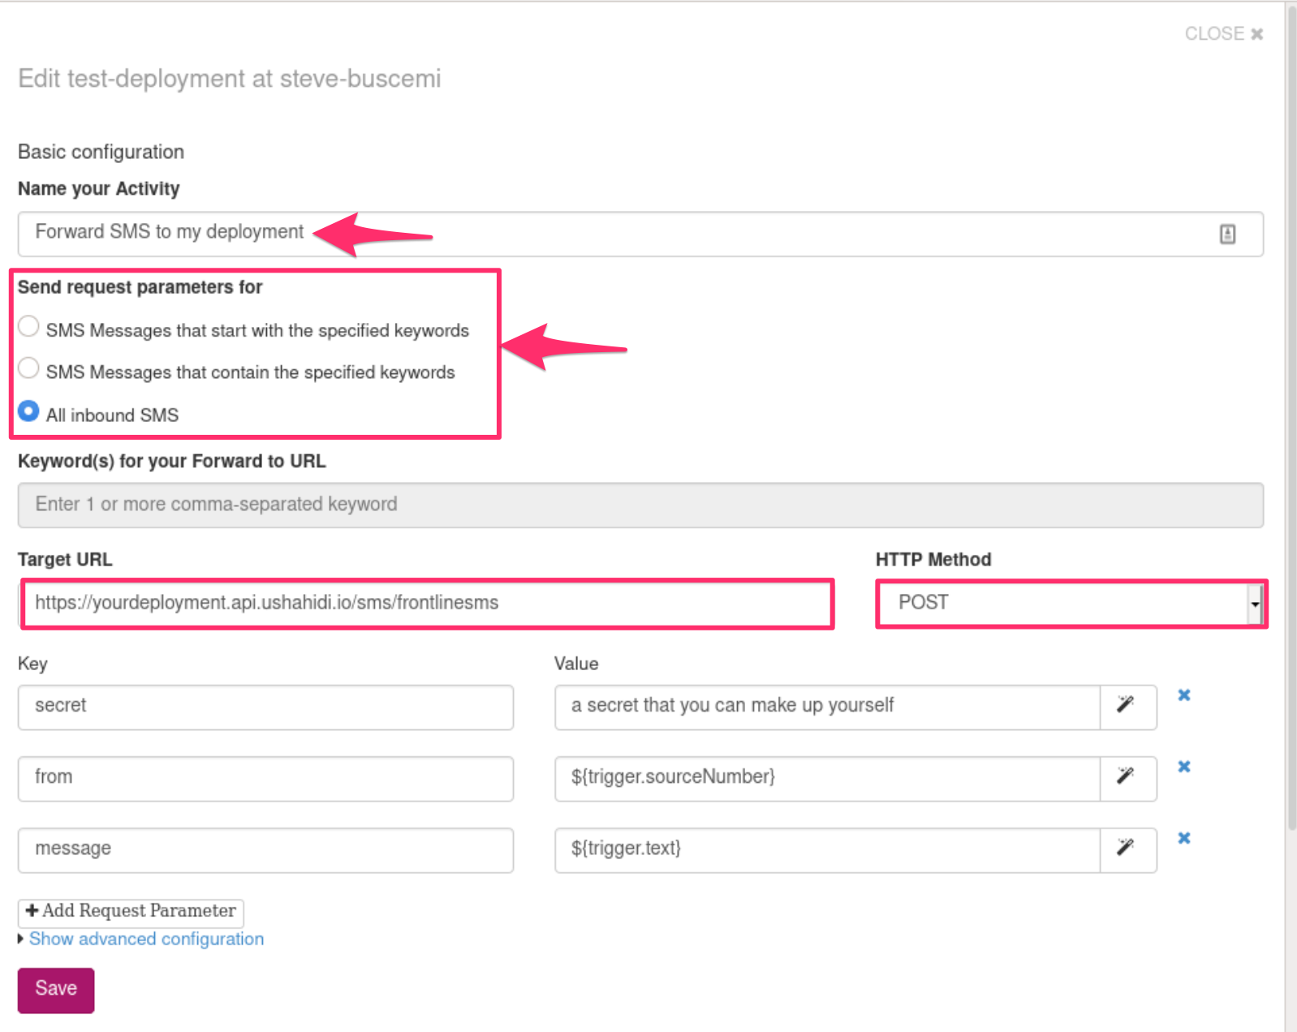Remove the from request parameter row
1297x1032 pixels.
click(x=1183, y=767)
